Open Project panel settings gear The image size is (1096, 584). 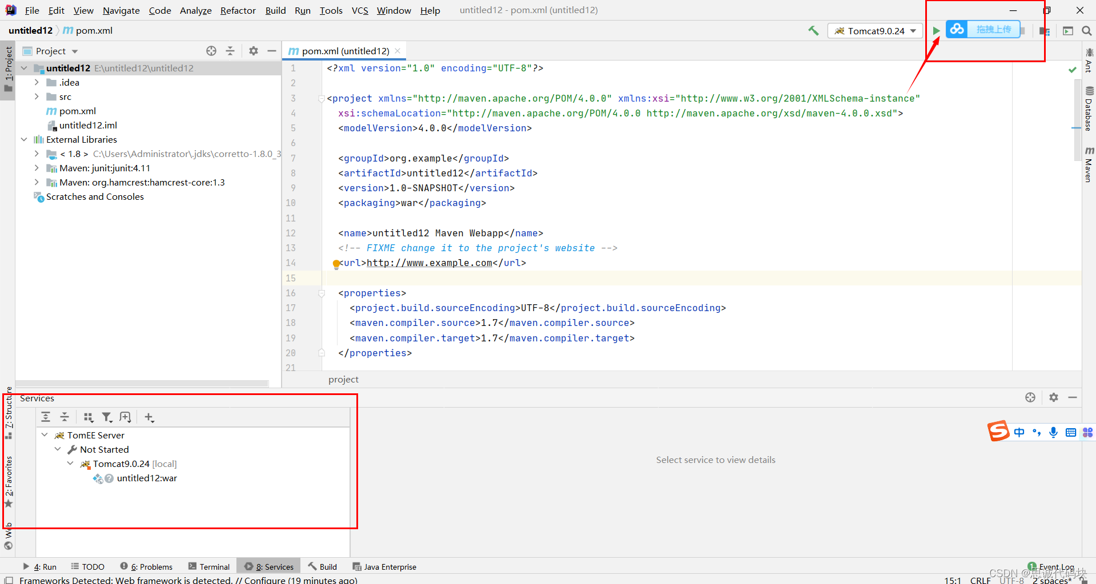pyautogui.click(x=254, y=51)
